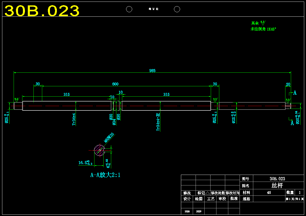The height and width of the screenshot is (216, 306).
Task: Click the 标记 cell with triangle
Action: 203,193
